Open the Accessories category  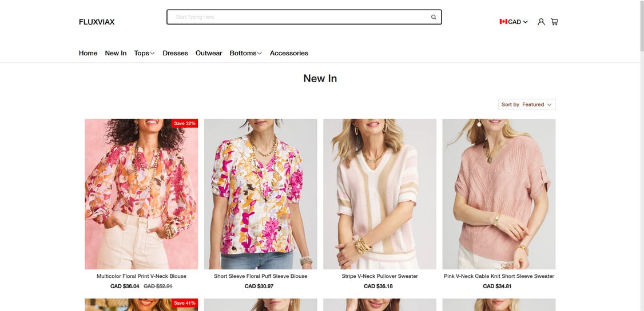[x=289, y=53]
